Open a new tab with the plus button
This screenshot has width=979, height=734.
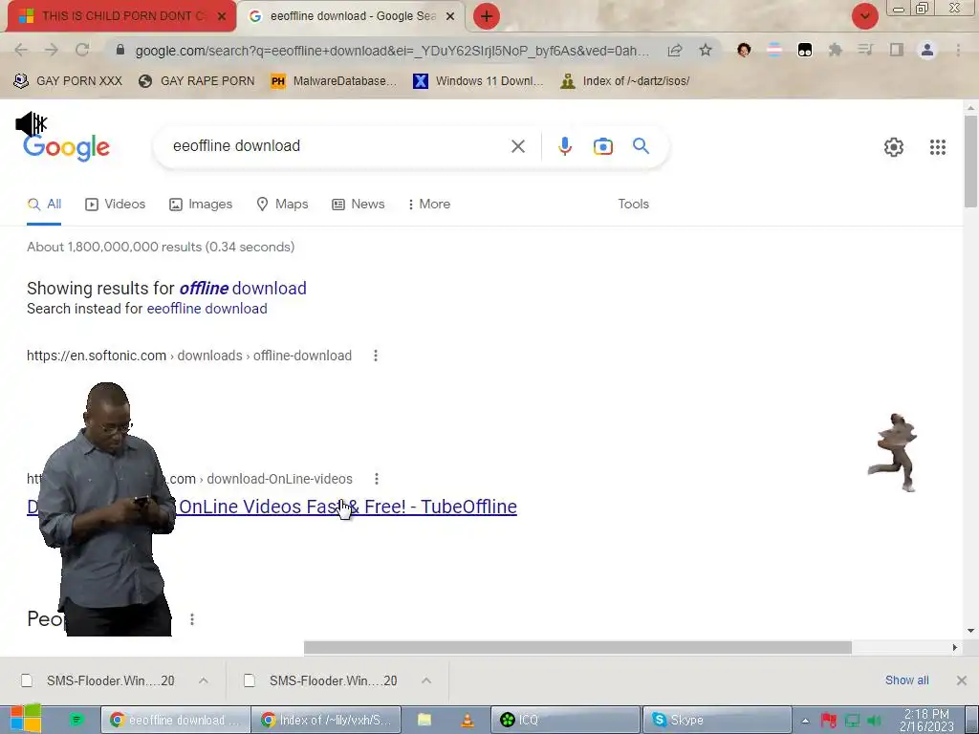pos(487,16)
